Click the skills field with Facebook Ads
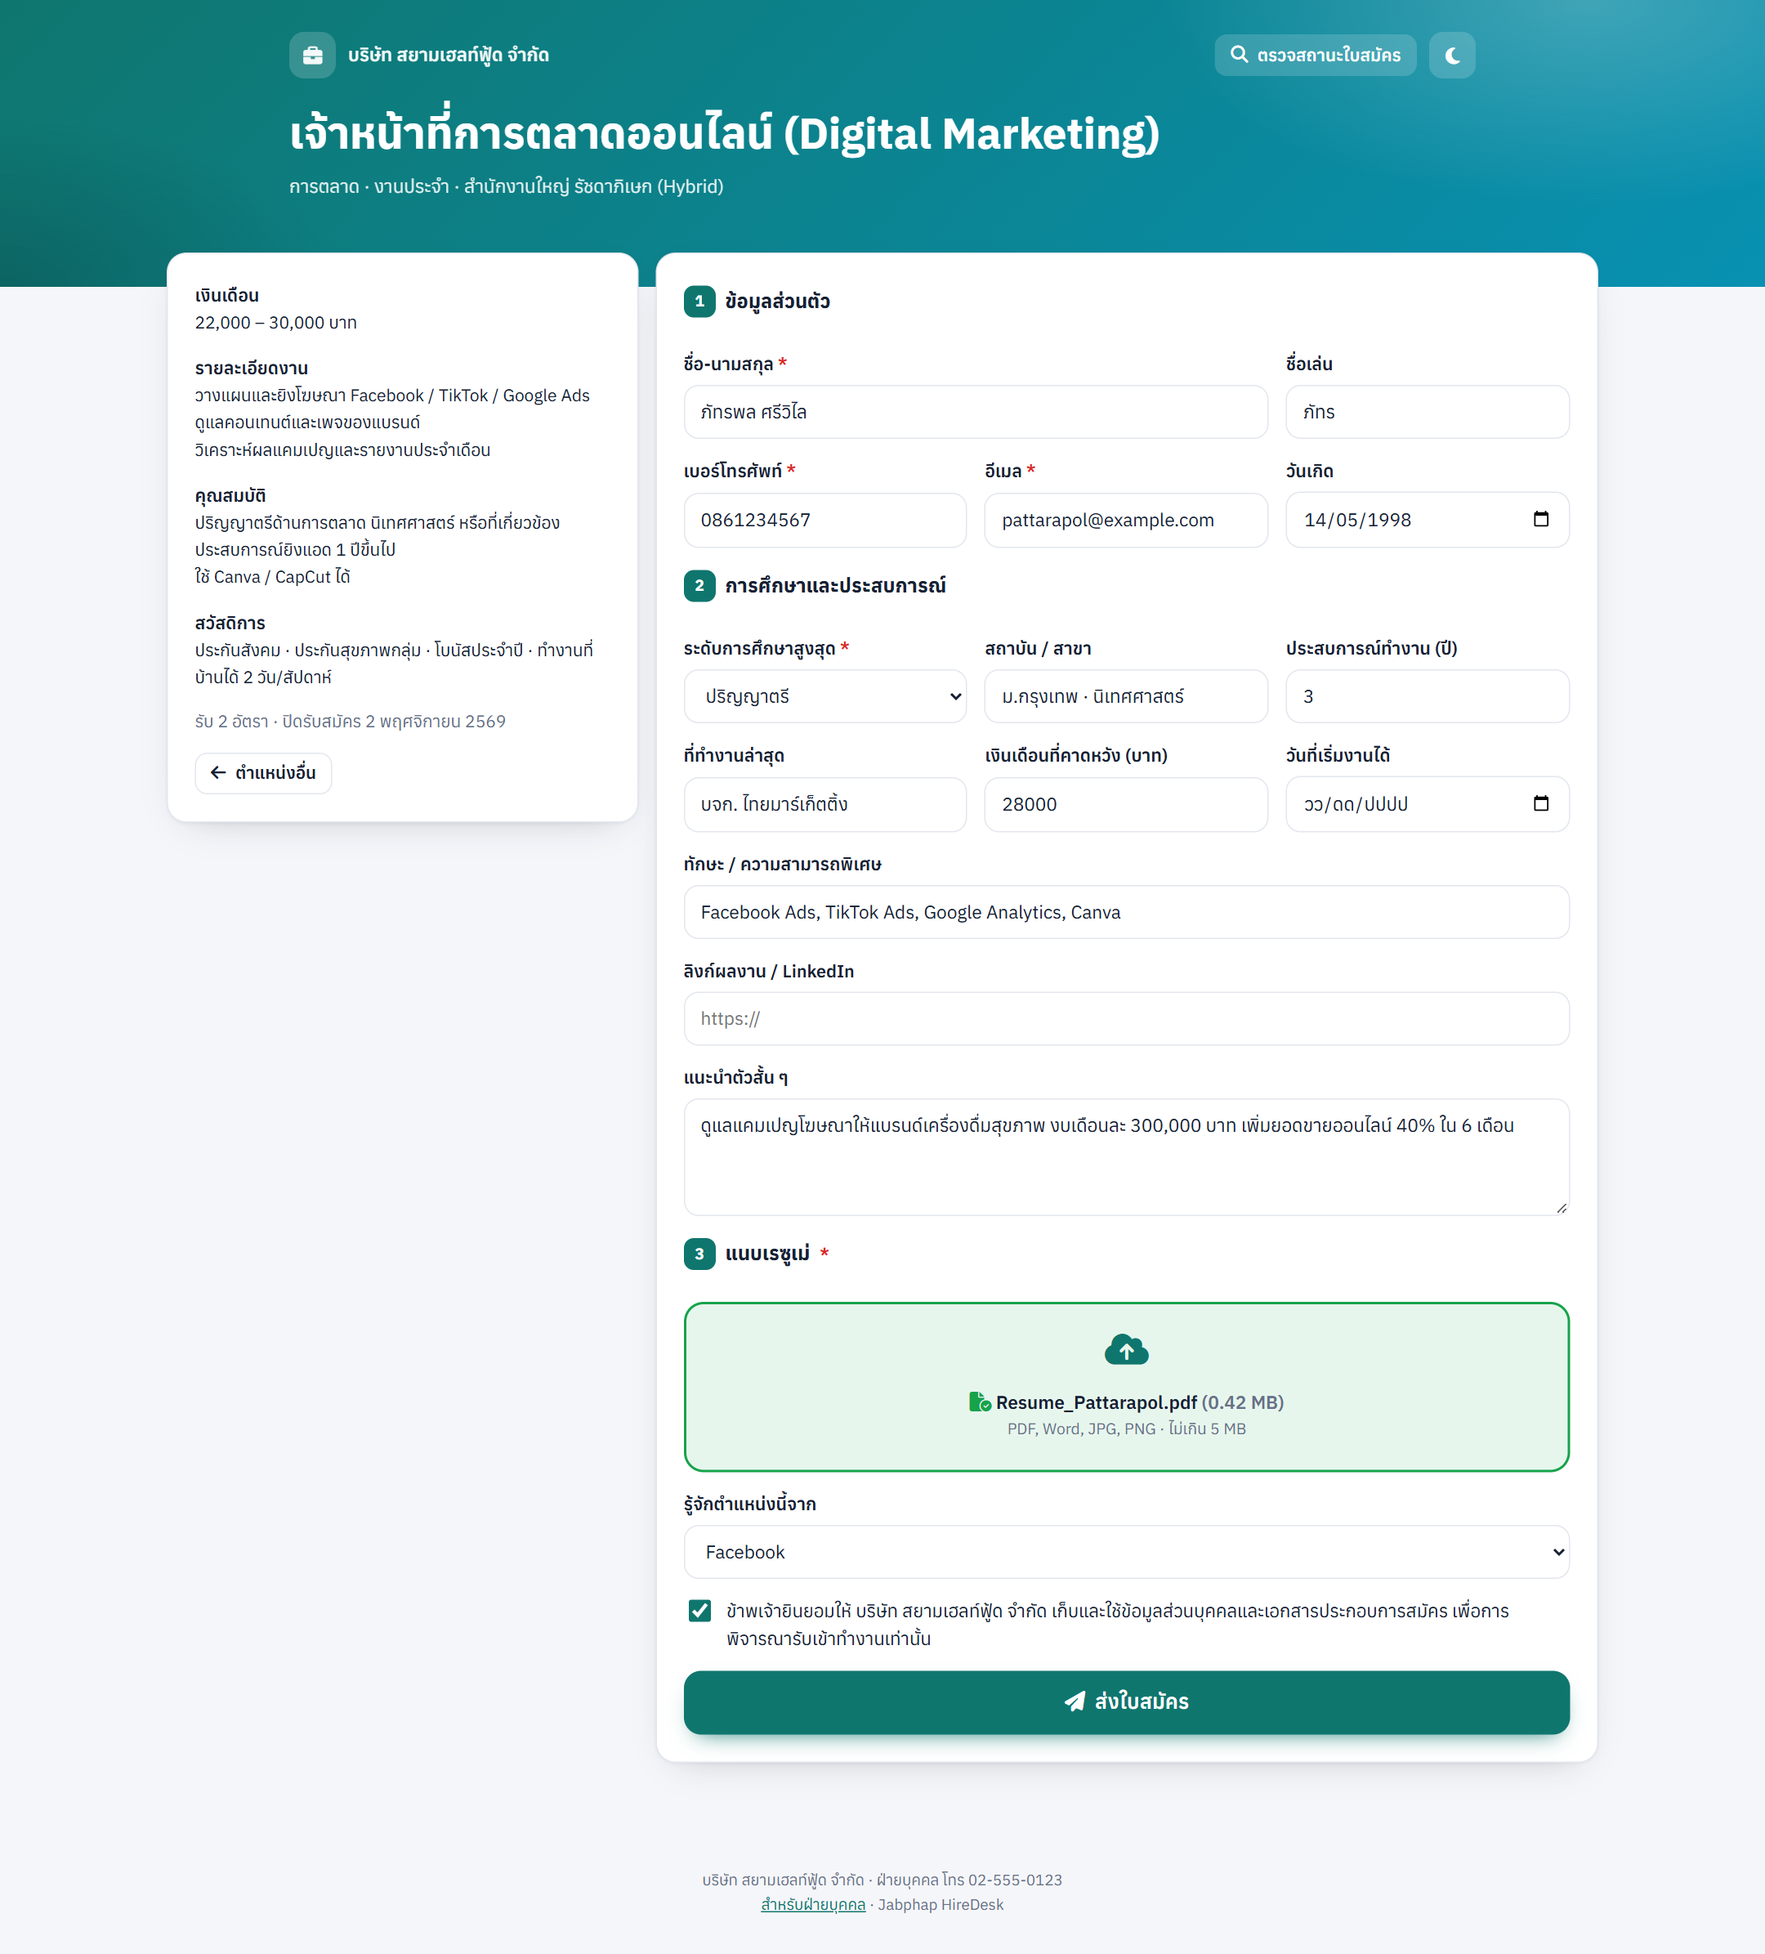The width and height of the screenshot is (1765, 1954). (x=1126, y=912)
